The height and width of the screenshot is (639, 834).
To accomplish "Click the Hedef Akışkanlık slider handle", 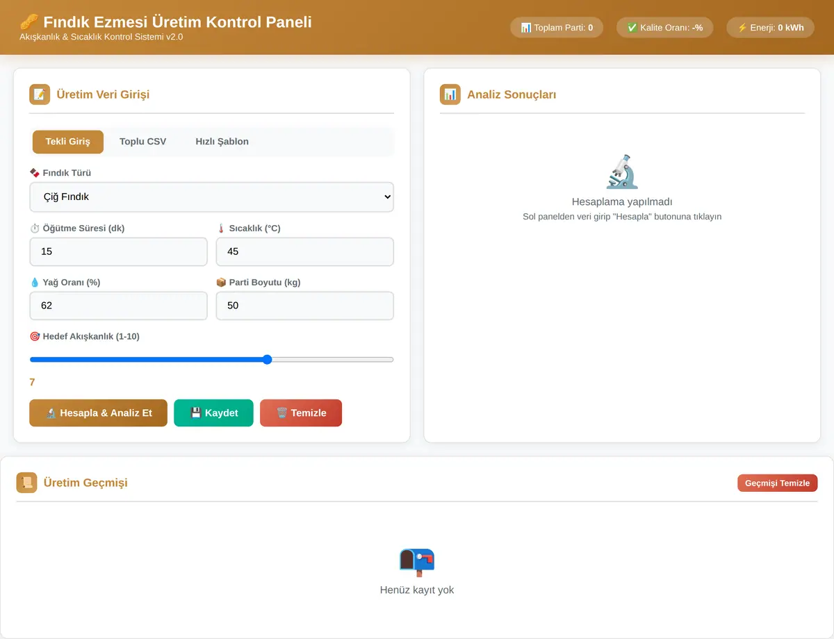I will pyautogui.click(x=267, y=360).
